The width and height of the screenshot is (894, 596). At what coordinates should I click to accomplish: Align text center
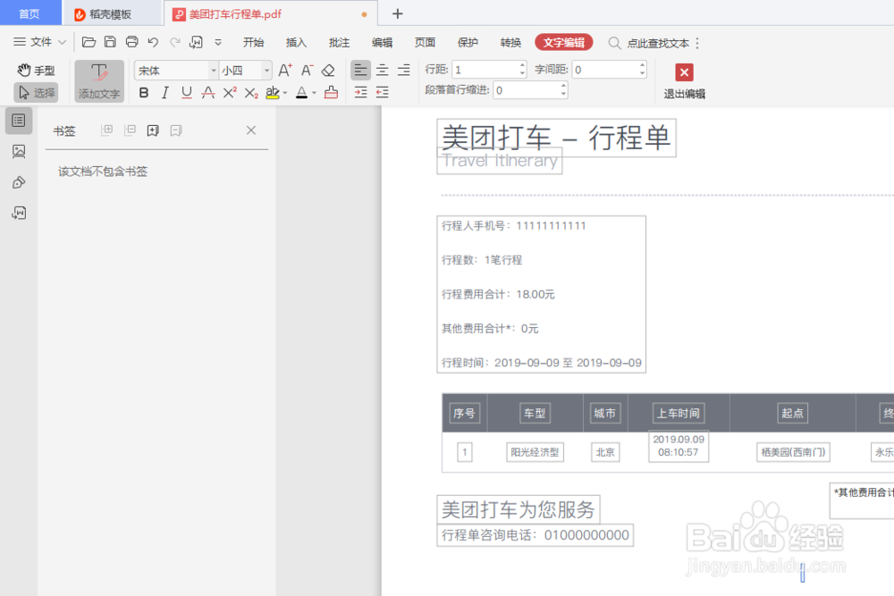(382, 70)
